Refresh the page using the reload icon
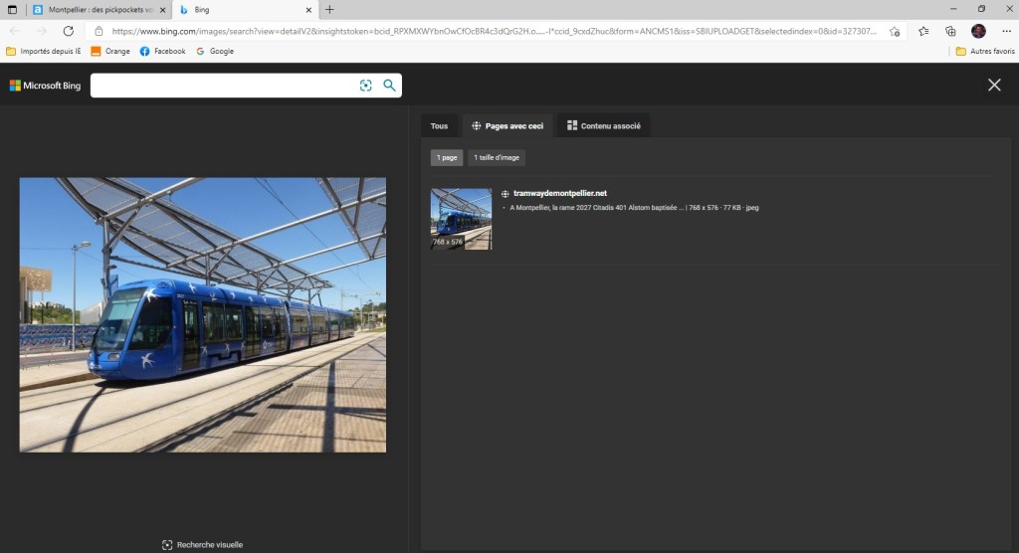This screenshot has height=553, width=1019. [x=69, y=31]
